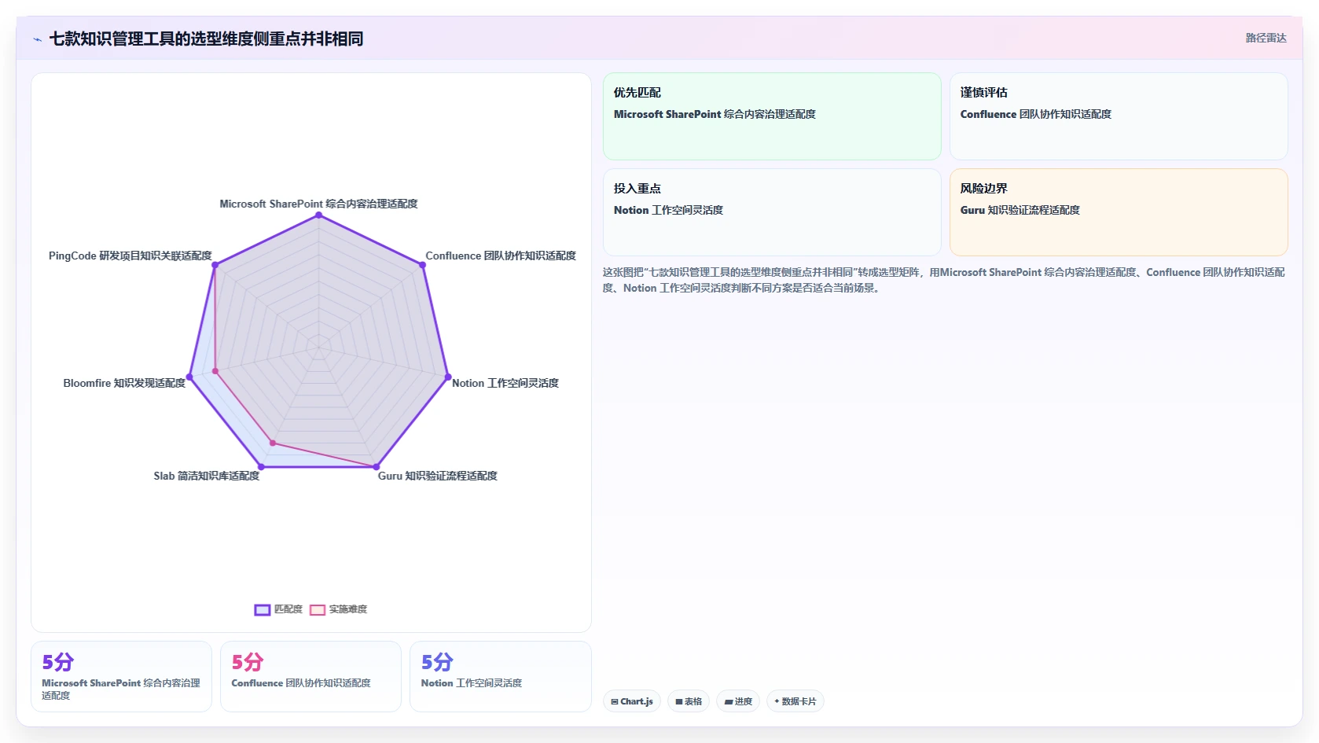Click the Chart.js tag
Viewport: 1319px width, 743px height.
pyautogui.click(x=632, y=701)
